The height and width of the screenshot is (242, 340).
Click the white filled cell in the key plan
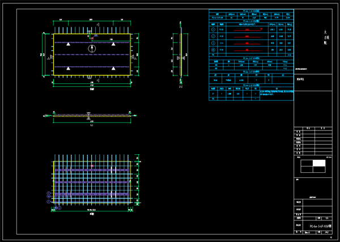319,163
